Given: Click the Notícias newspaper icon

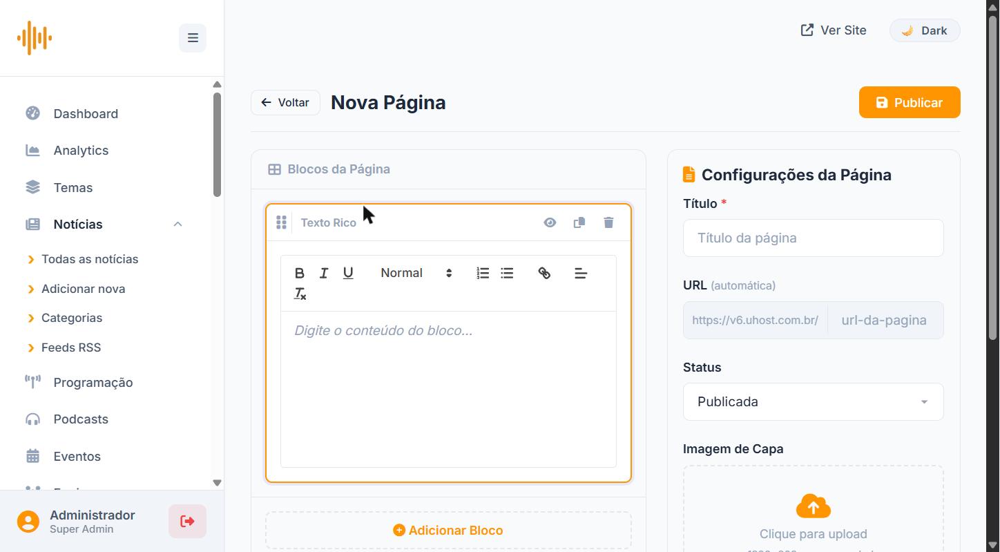Looking at the screenshot, I should tap(32, 224).
